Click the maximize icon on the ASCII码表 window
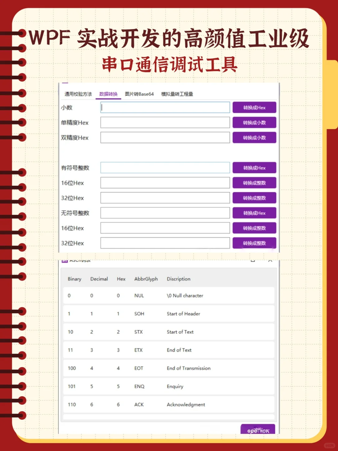Image resolution: width=338 pixels, height=451 pixels. tap(252, 260)
